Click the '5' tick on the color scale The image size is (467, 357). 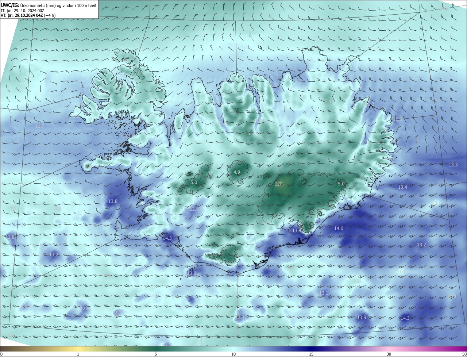156,354
